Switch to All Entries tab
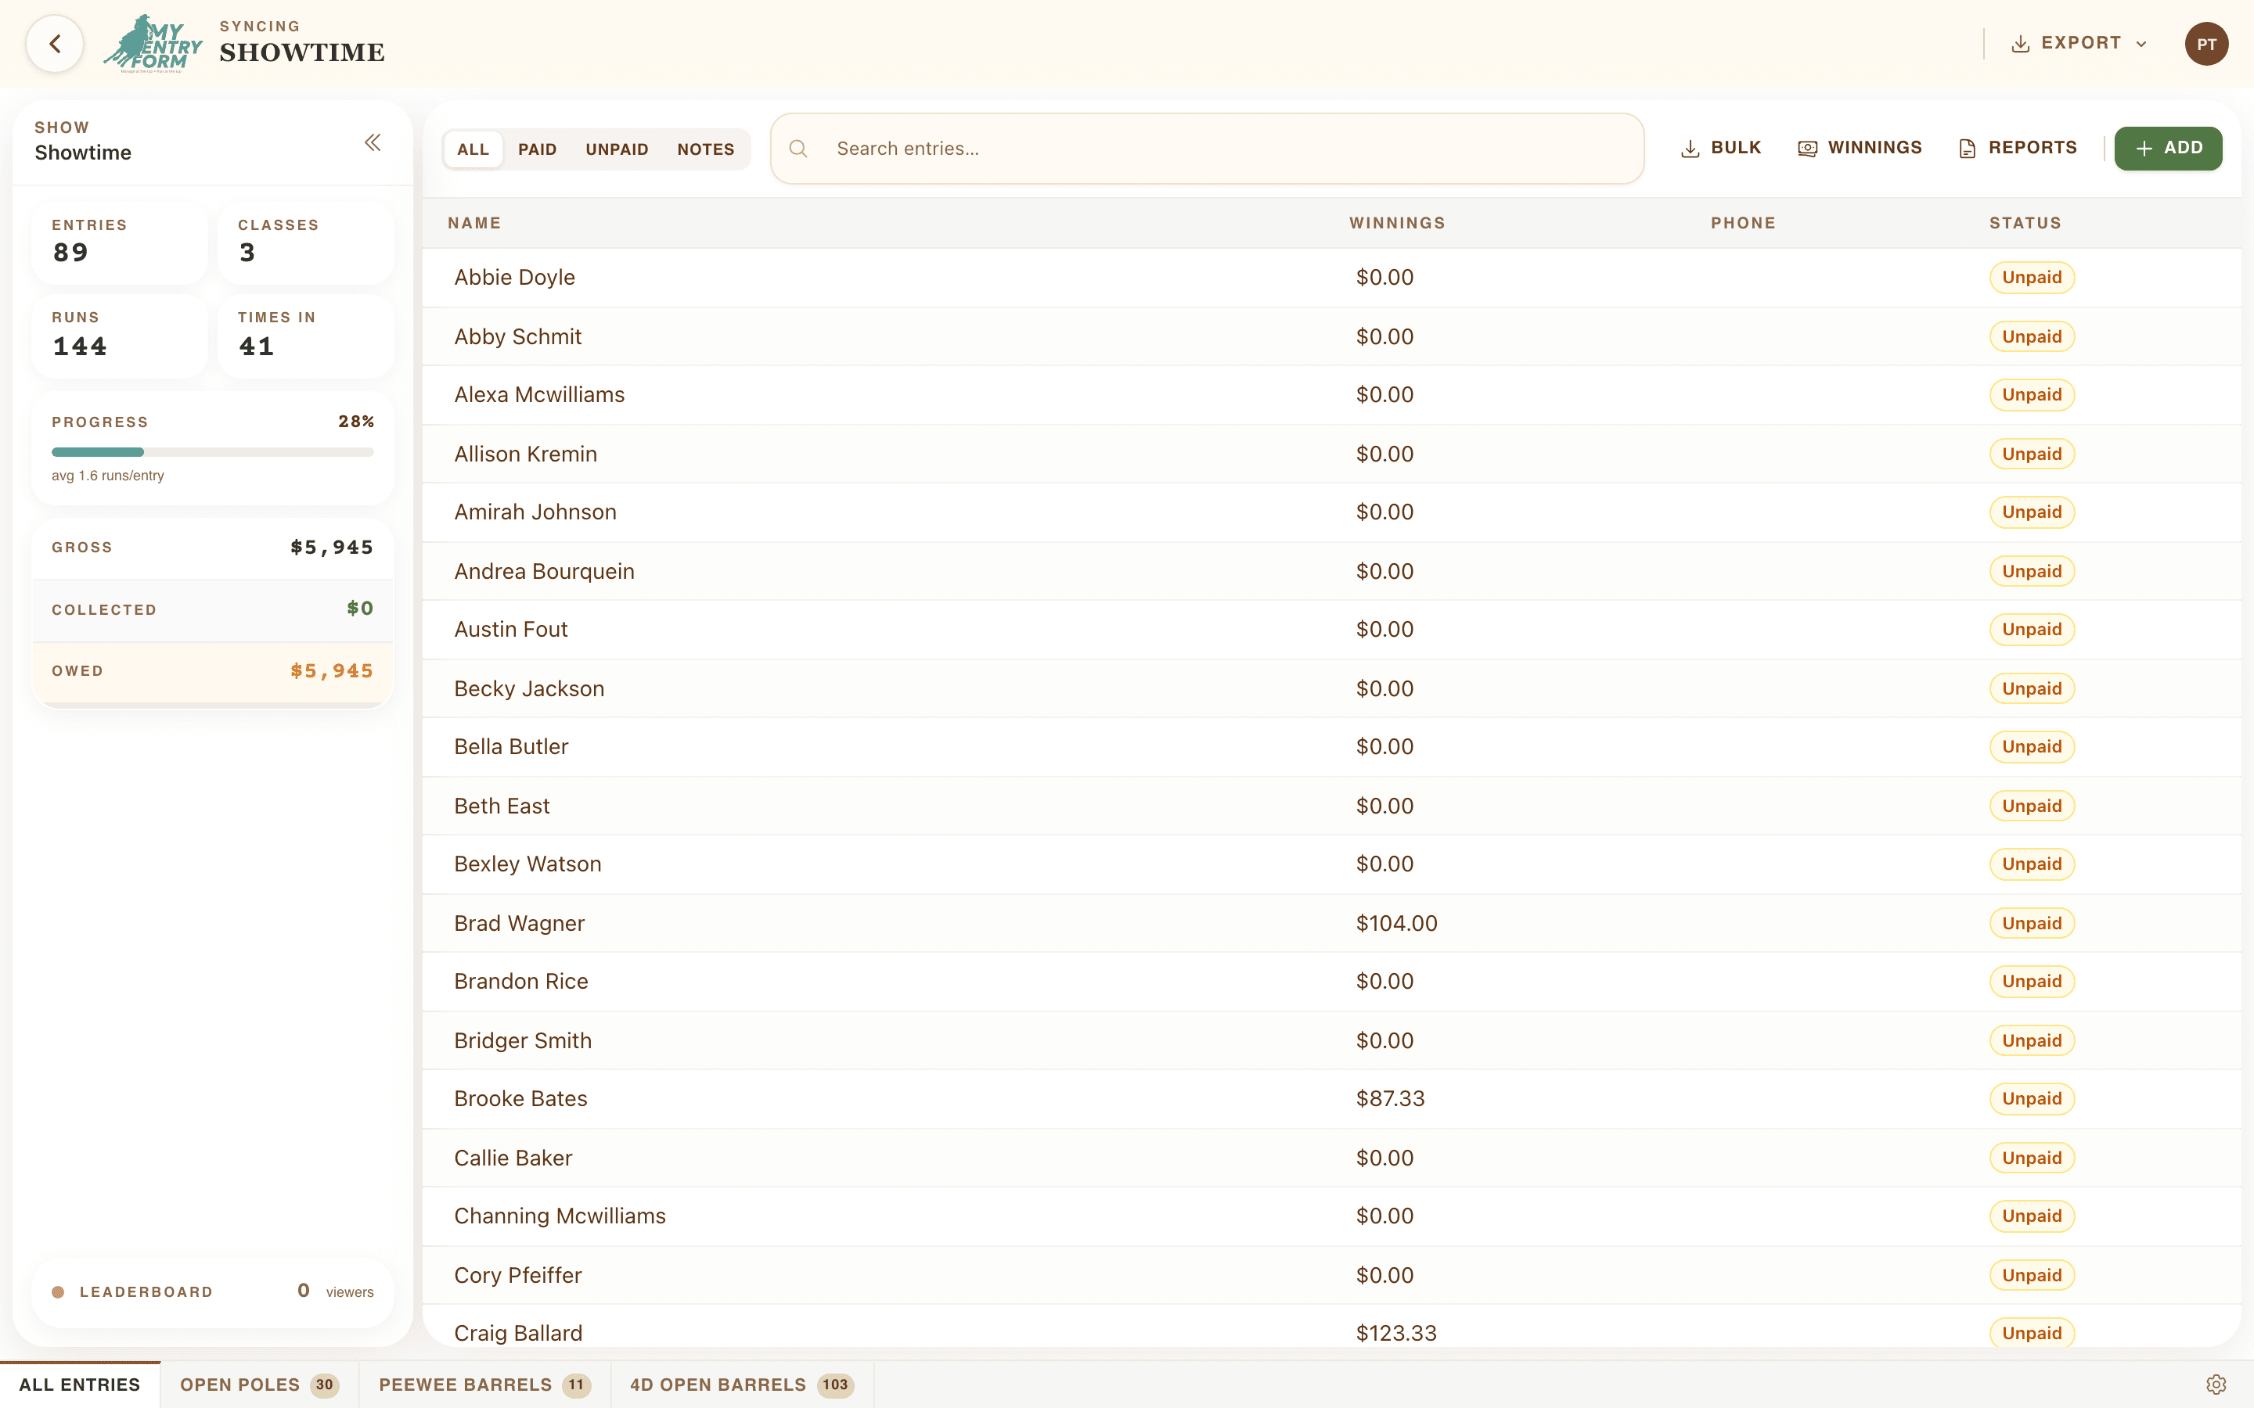 (80, 1385)
